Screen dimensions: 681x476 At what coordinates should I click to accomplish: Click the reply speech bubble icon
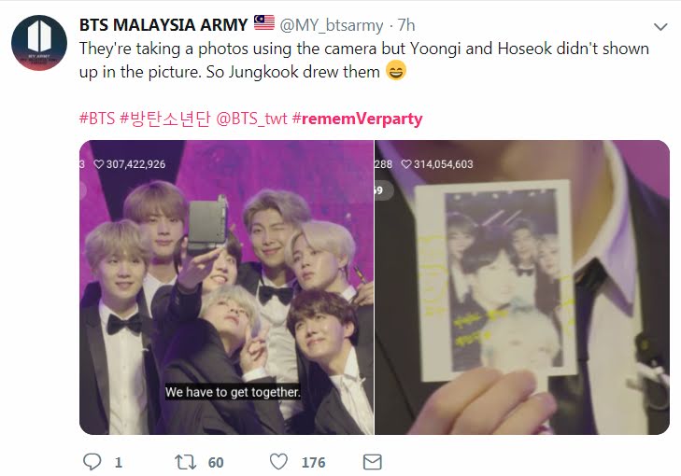pos(92,462)
